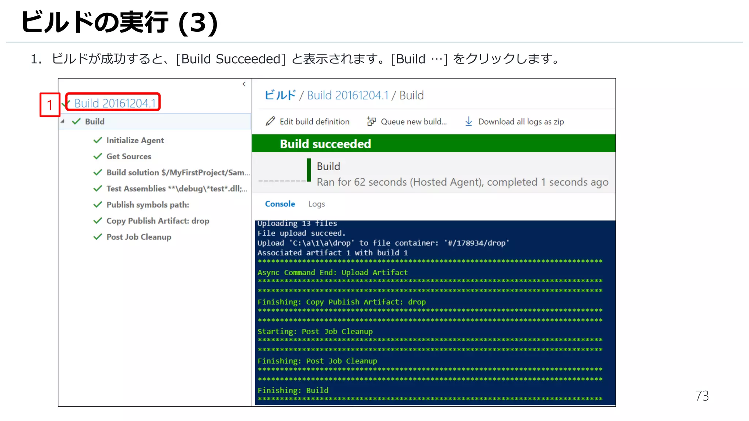Viewport: 749px width, 421px height.
Task: Switch to the Logs tab
Action: point(316,204)
